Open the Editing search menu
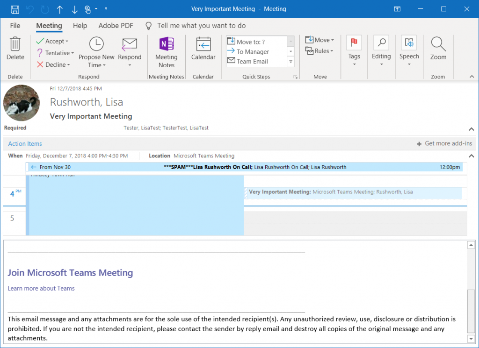 [x=381, y=51]
